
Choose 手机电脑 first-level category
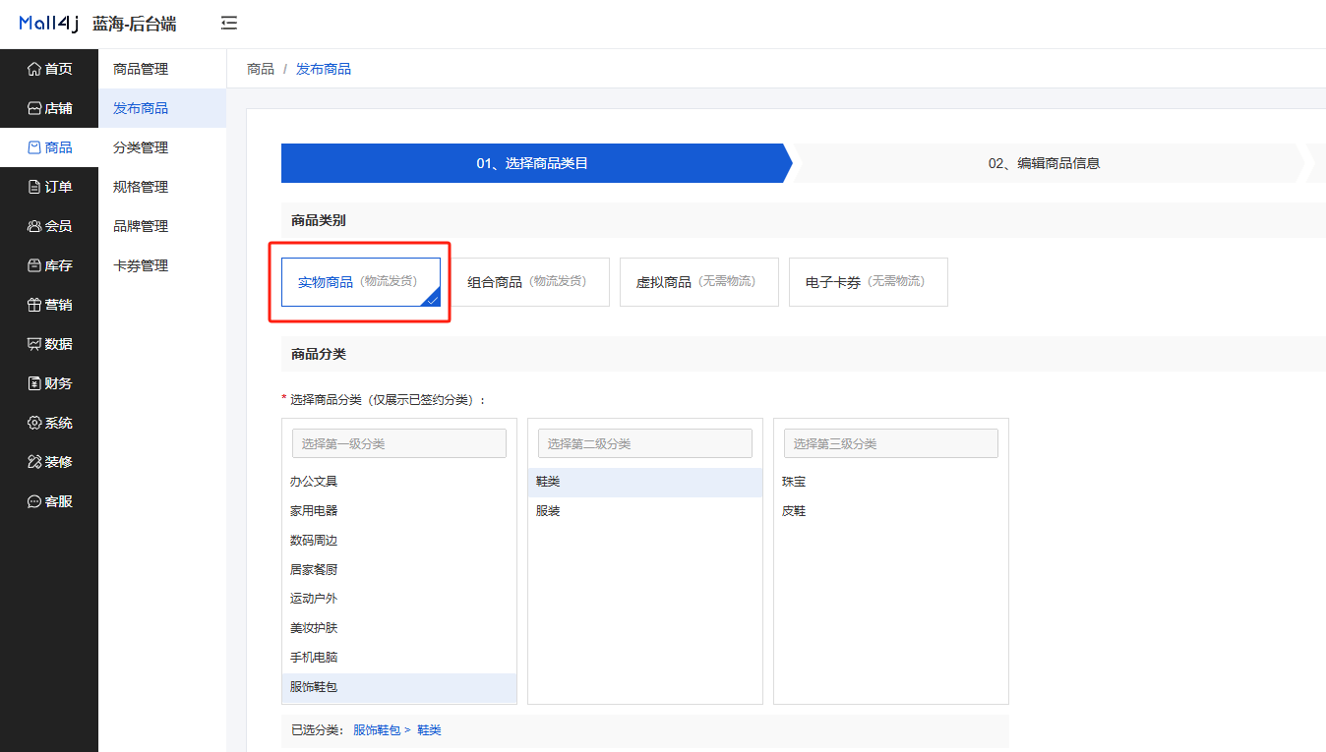click(399, 658)
